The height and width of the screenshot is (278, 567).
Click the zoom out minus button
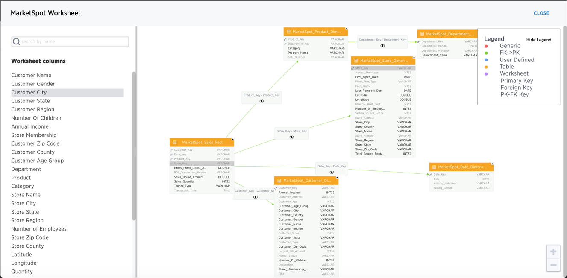[x=553, y=265]
